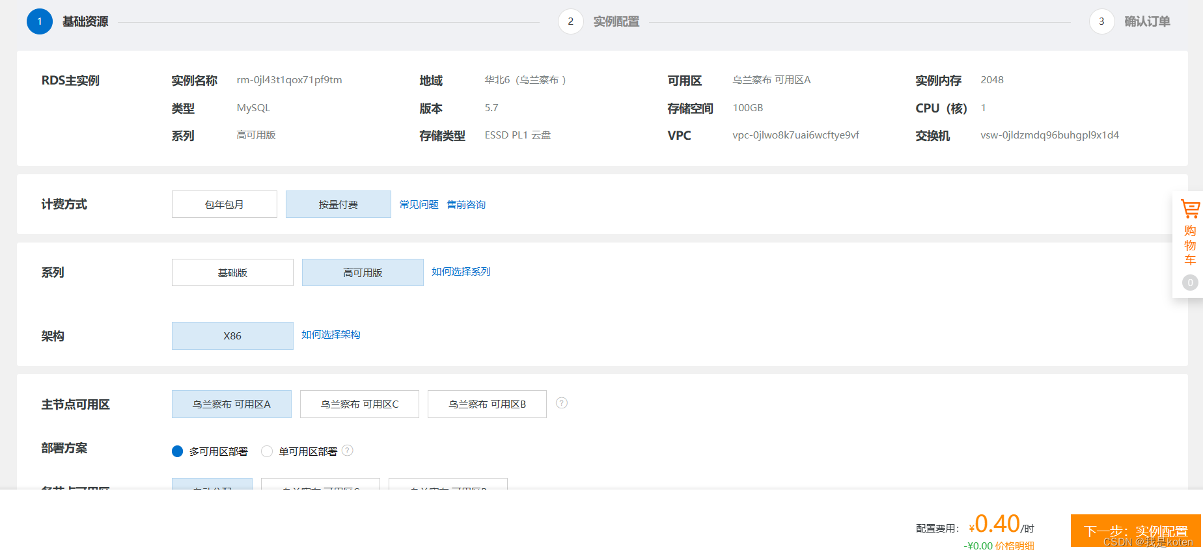Click step 1 circle 基础资源

pos(40,21)
